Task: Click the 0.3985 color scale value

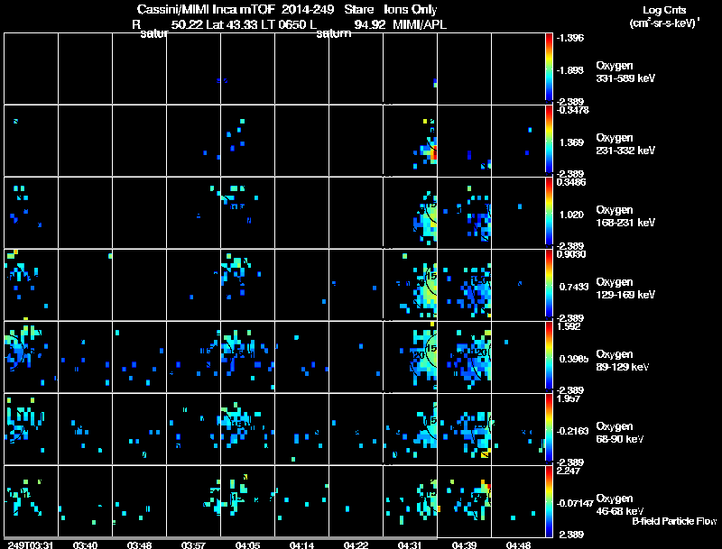Action: pyautogui.click(x=574, y=359)
